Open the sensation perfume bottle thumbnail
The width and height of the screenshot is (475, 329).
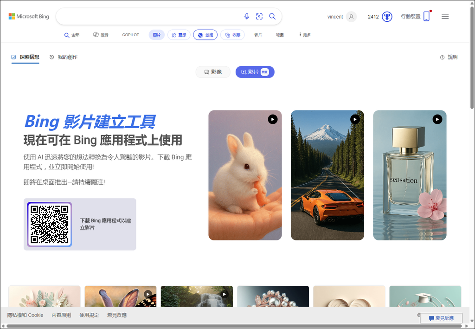pyautogui.click(x=410, y=175)
